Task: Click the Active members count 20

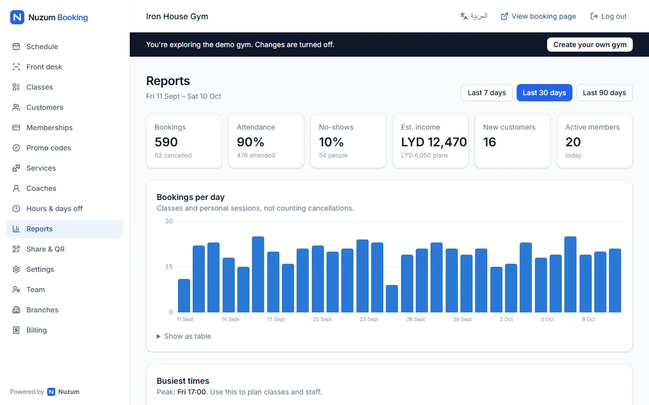Action: point(573,142)
